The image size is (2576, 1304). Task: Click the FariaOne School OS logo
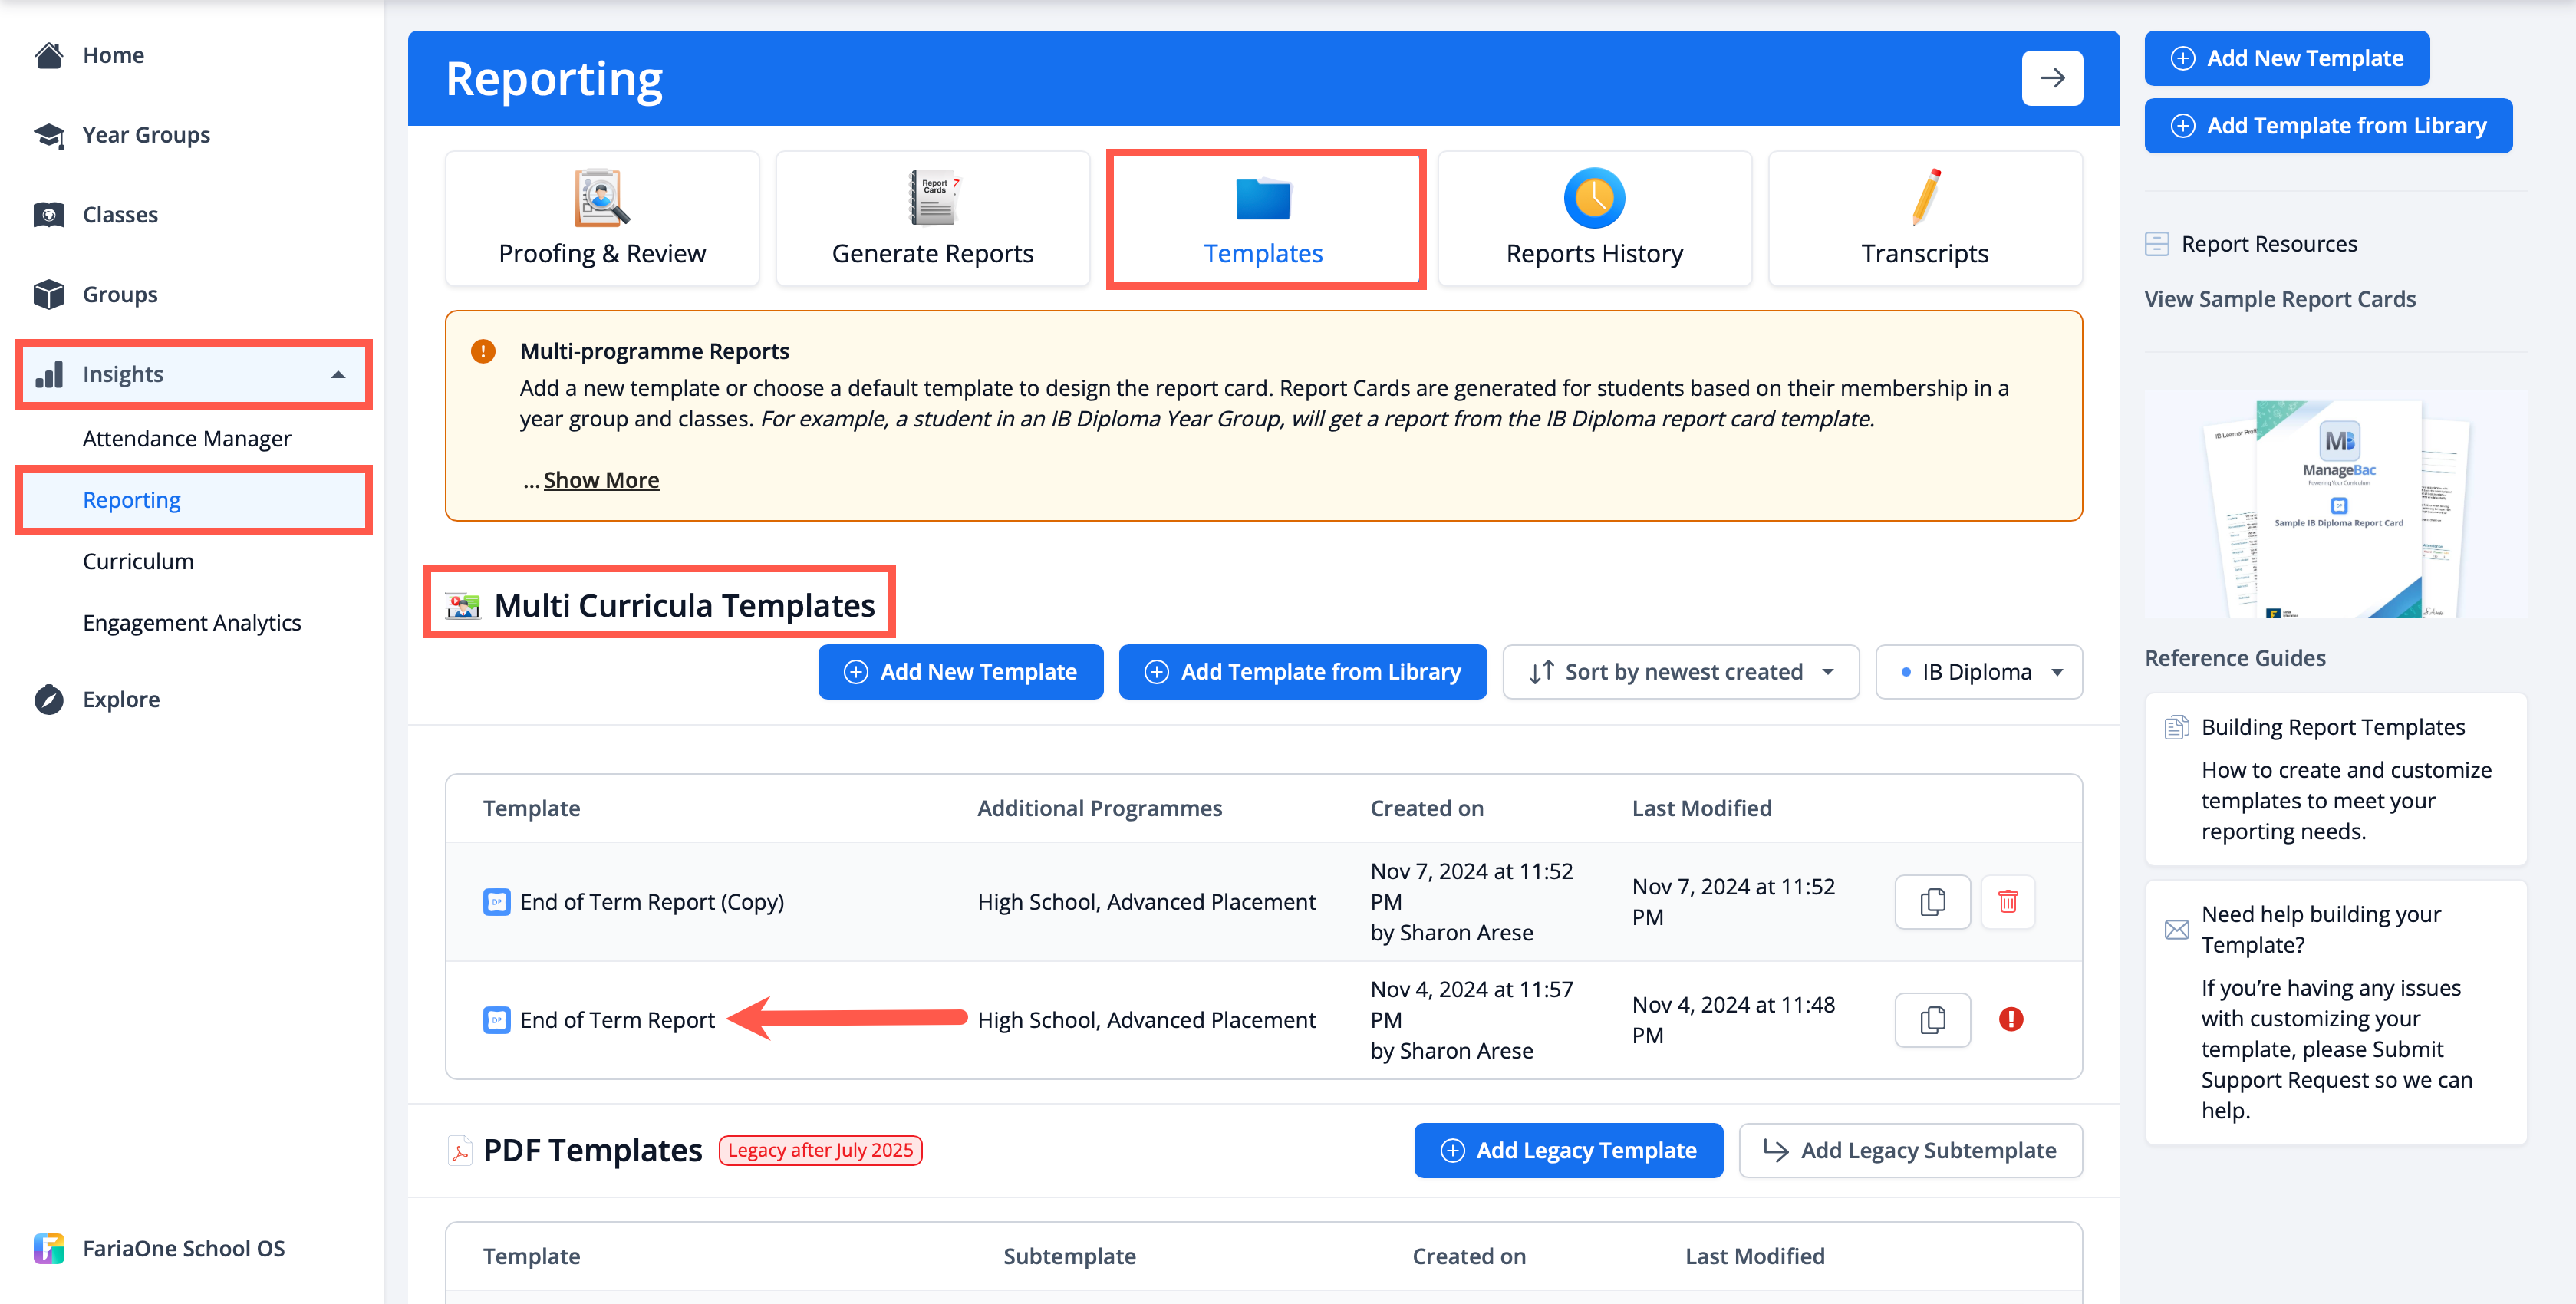pyautogui.click(x=48, y=1248)
